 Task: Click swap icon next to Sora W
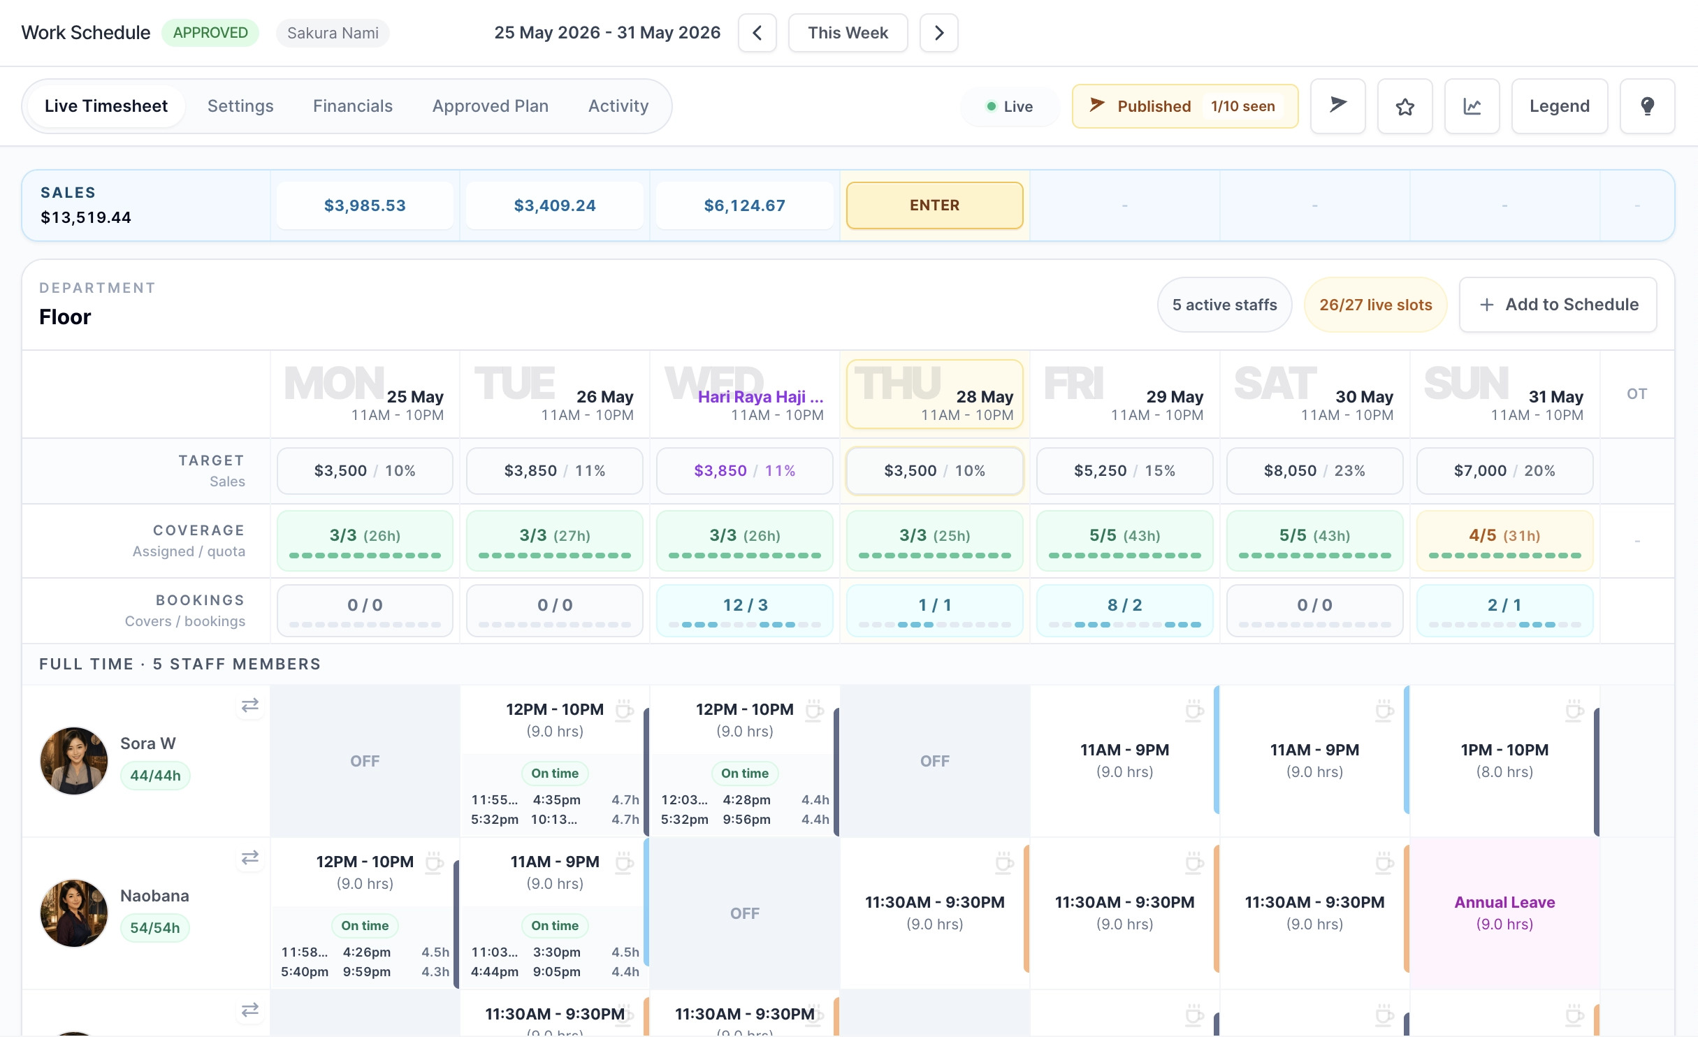250,706
